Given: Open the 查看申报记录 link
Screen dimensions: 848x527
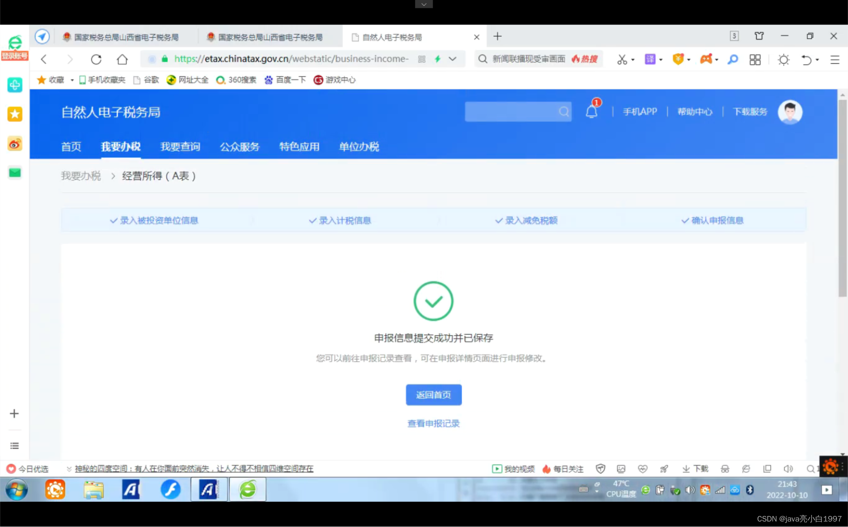Looking at the screenshot, I should 433,423.
